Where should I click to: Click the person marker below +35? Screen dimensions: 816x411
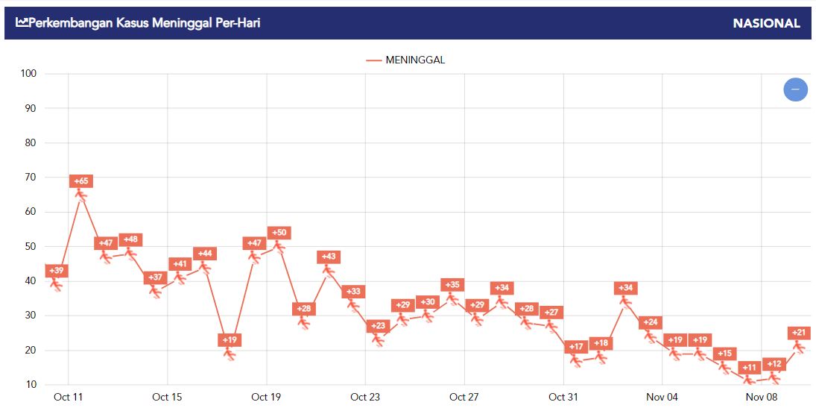(452, 298)
